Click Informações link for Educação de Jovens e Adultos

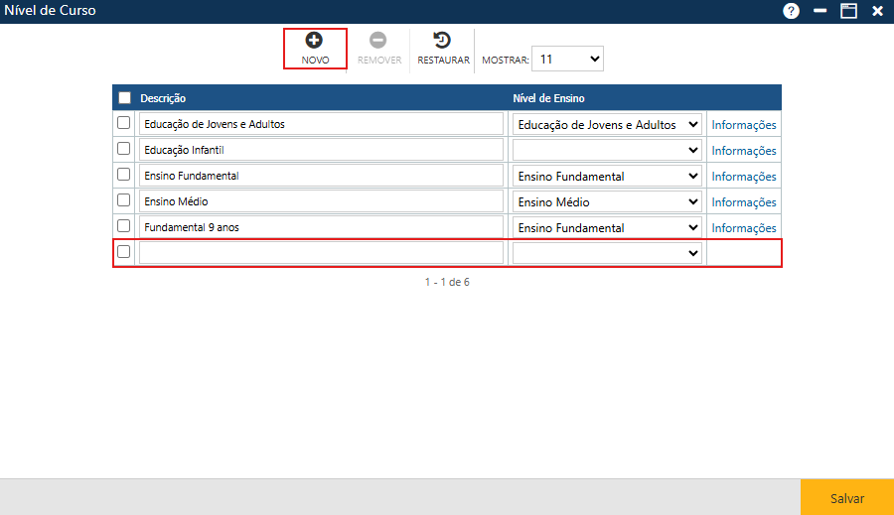pyautogui.click(x=743, y=125)
